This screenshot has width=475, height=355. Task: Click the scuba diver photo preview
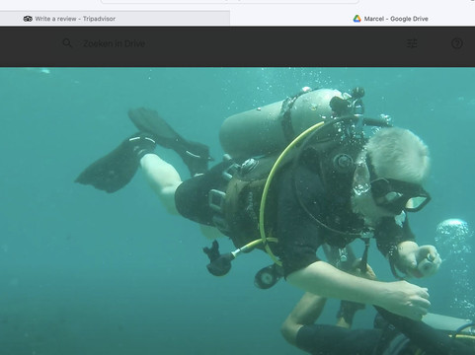pos(237,211)
